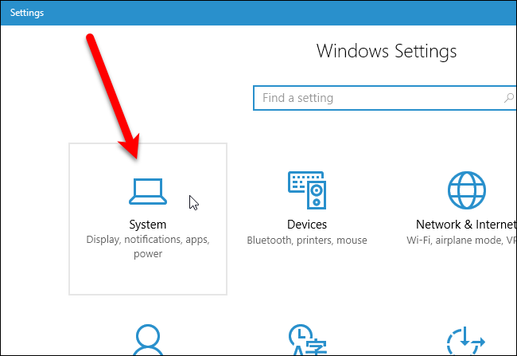Click the Bluetooth, printers, mouse description
This screenshot has width=517, height=356.
point(306,240)
